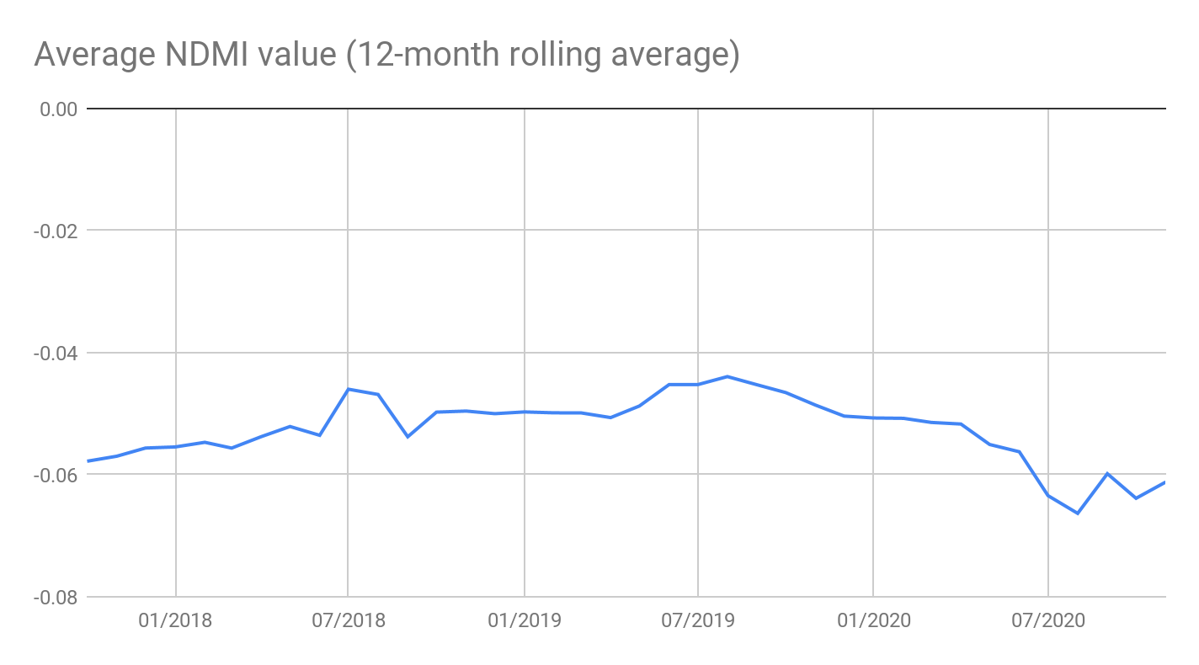Click the line's dip just after 07/2018

pos(408,436)
